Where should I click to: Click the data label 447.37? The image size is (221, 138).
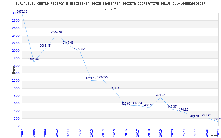coord(172,107)
